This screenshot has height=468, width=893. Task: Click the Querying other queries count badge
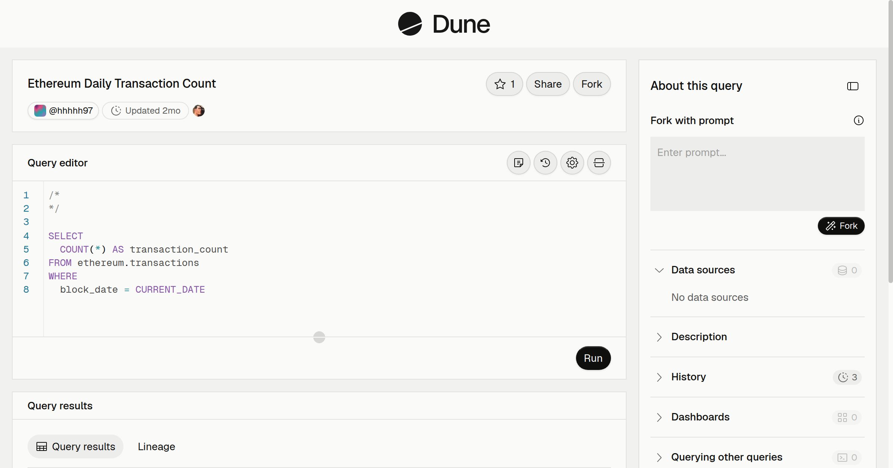(x=847, y=457)
